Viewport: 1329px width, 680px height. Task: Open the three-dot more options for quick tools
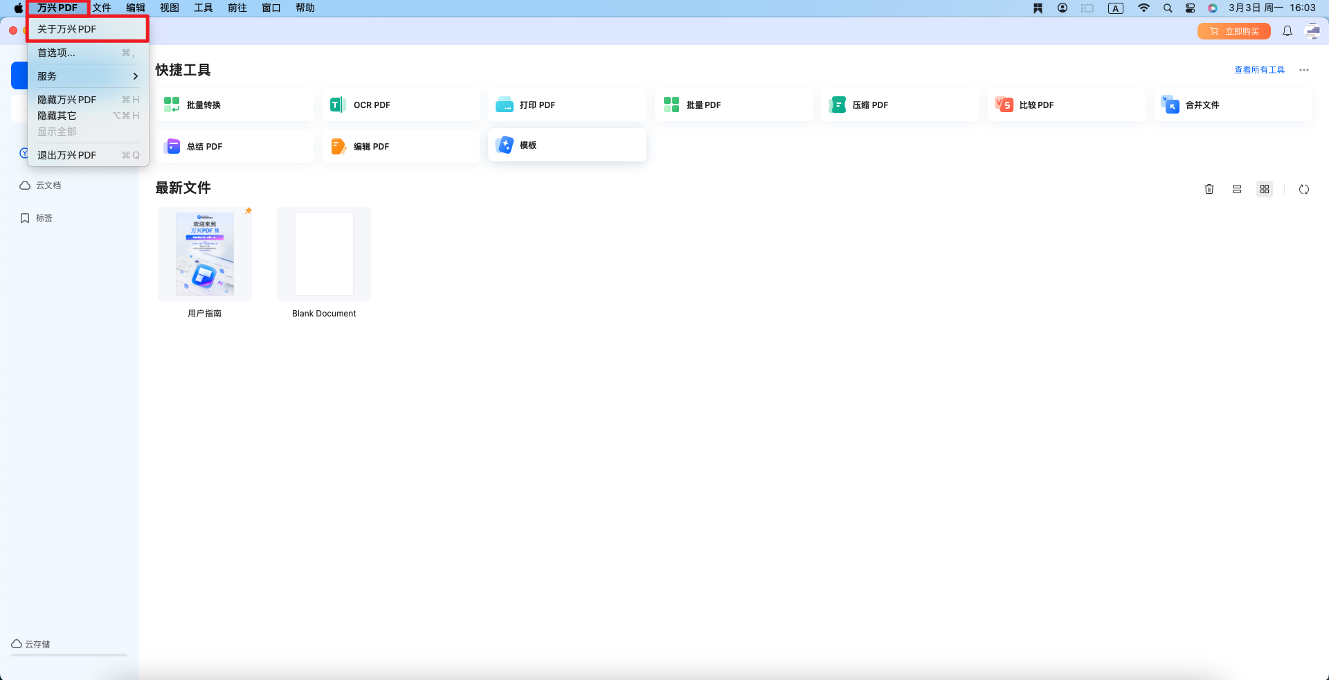[1303, 70]
